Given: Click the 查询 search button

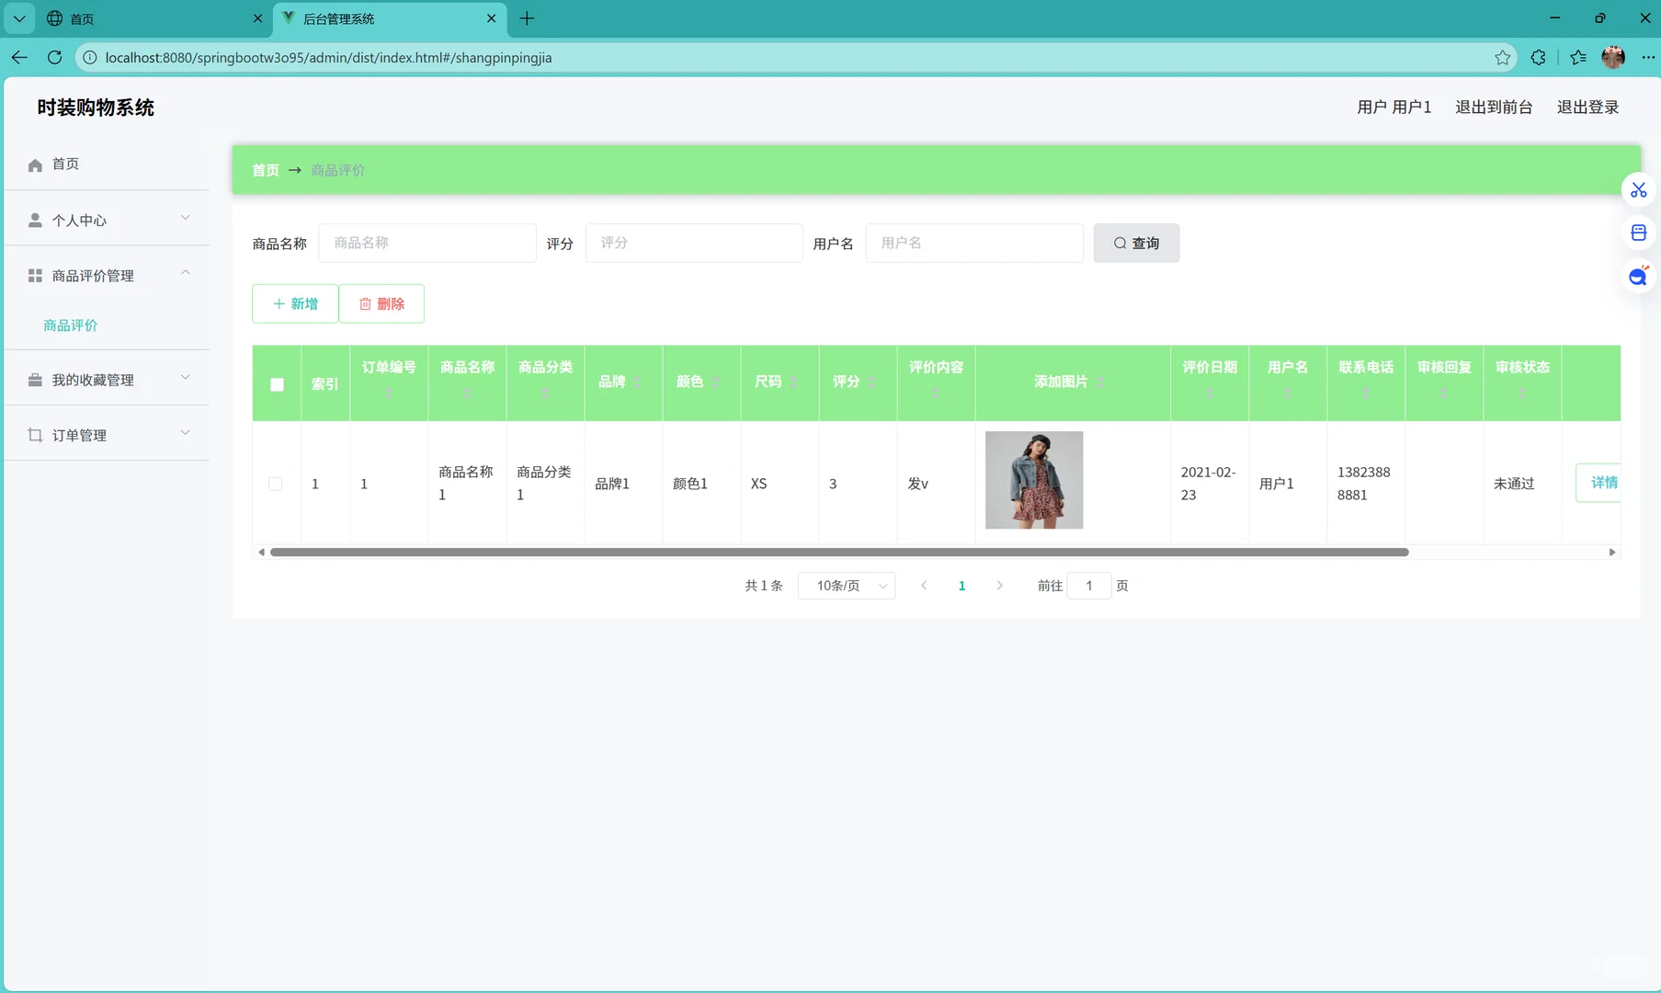Looking at the screenshot, I should (x=1136, y=243).
